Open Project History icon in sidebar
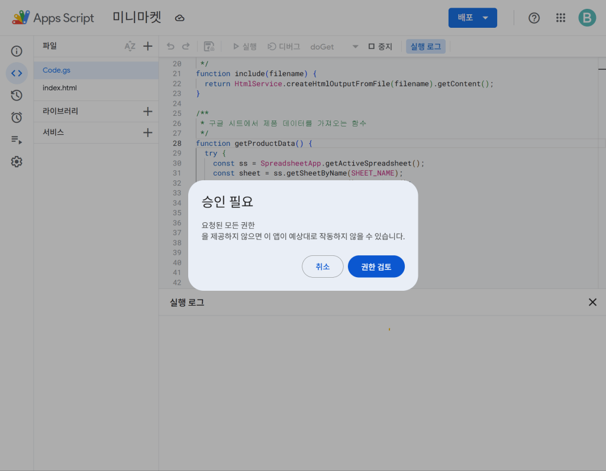This screenshot has height=471, width=606. click(x=17, y=95)
